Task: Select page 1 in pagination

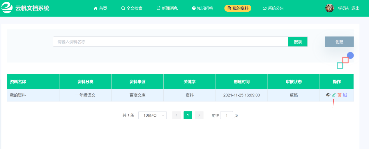Action: [x=188, y=115]
